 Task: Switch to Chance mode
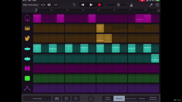click(x=142, y=99)
